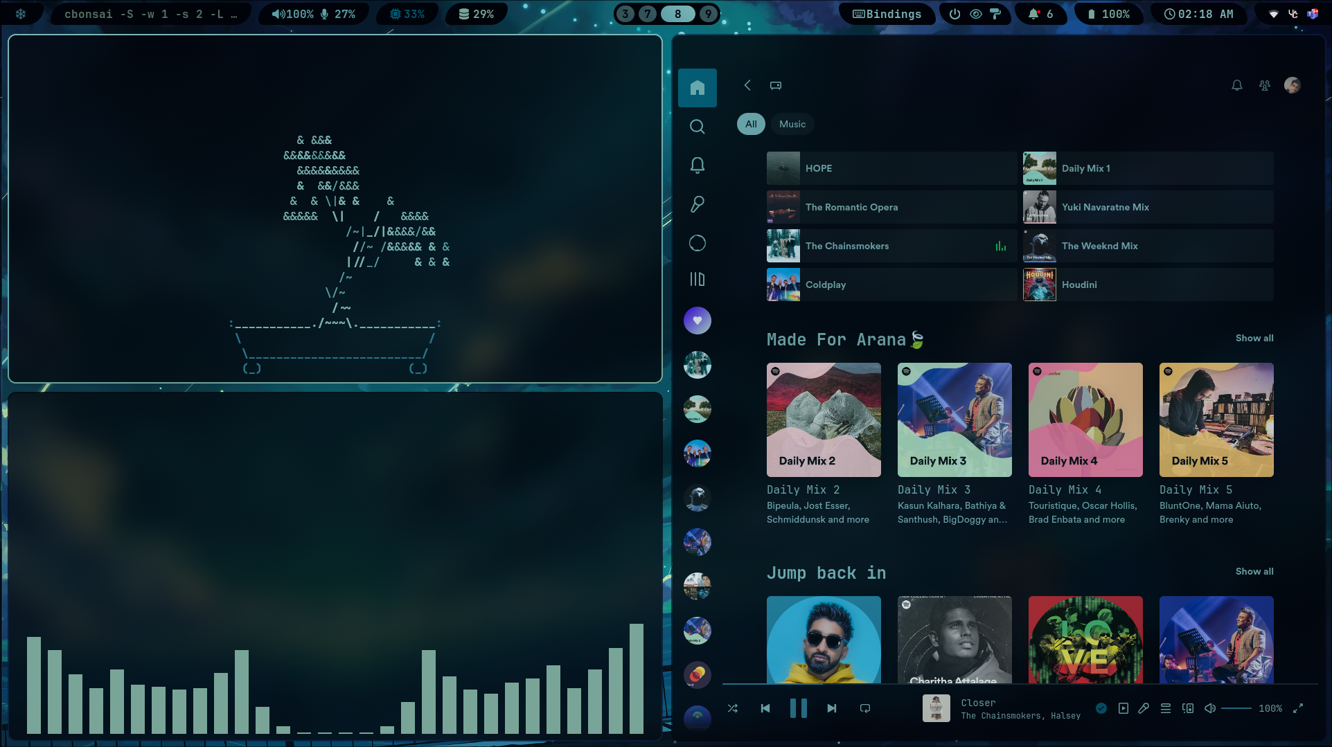Click the power icon in the top bar

955,14
